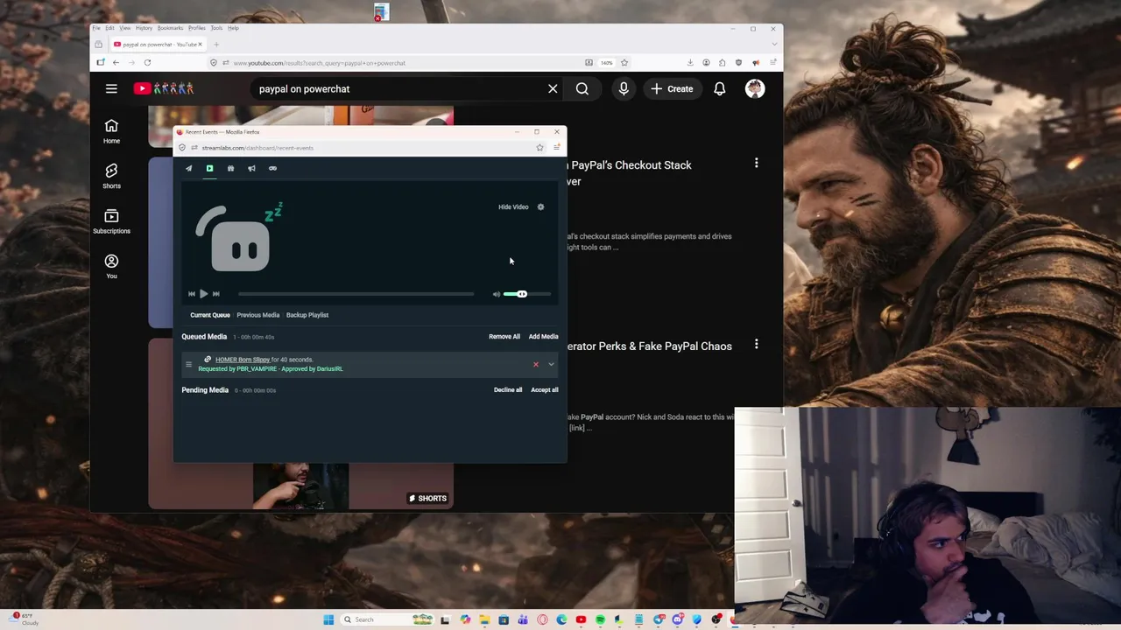Remove all queued media
The height and width of the screenshot is (630, 1121).
click(504, 337)
